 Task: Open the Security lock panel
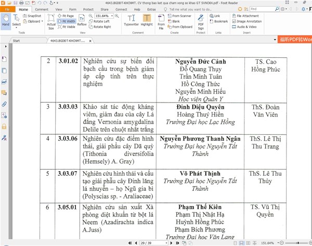[4, 126]
